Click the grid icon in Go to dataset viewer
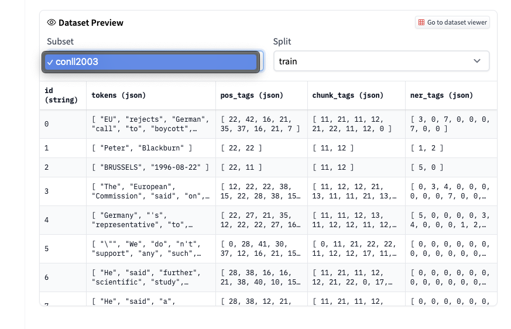511x329 pixels. click(x=421, y=22)
